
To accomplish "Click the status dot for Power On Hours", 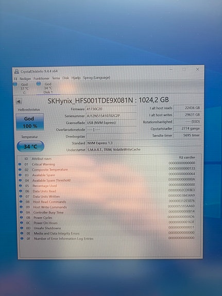I will click(22, 223).
